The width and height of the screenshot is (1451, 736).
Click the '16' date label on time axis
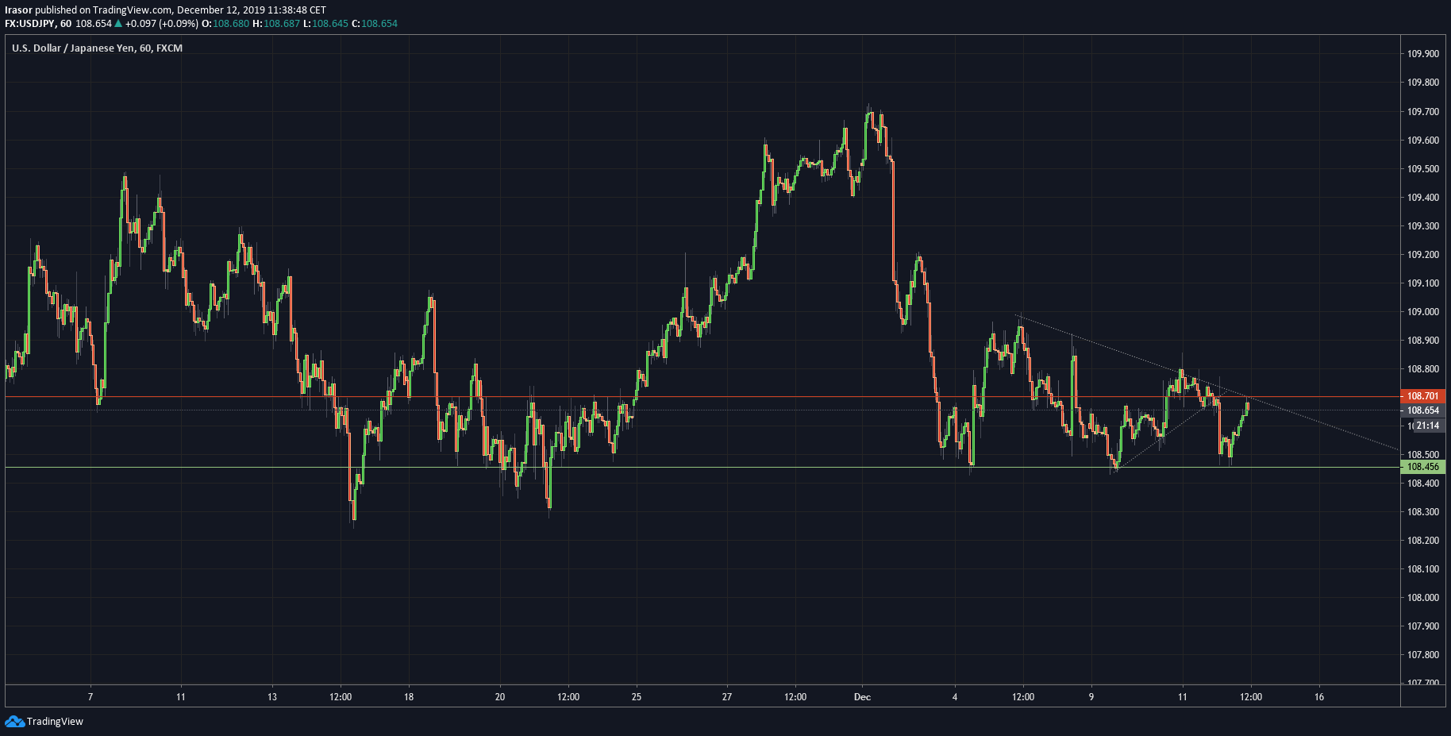pos(1319,697)
